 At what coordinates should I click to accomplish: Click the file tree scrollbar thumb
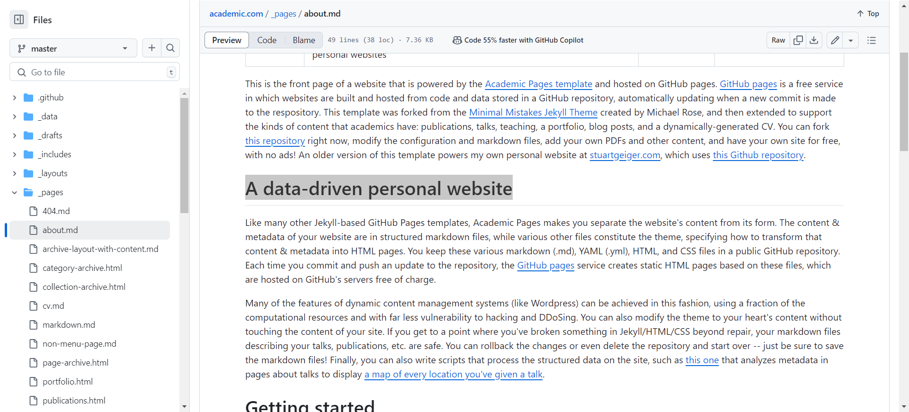click(184, 155)
